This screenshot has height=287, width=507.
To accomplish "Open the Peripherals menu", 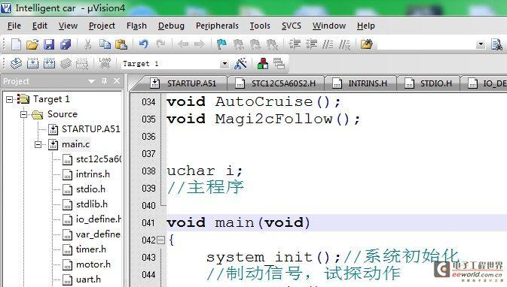I will tap(217, 26).
